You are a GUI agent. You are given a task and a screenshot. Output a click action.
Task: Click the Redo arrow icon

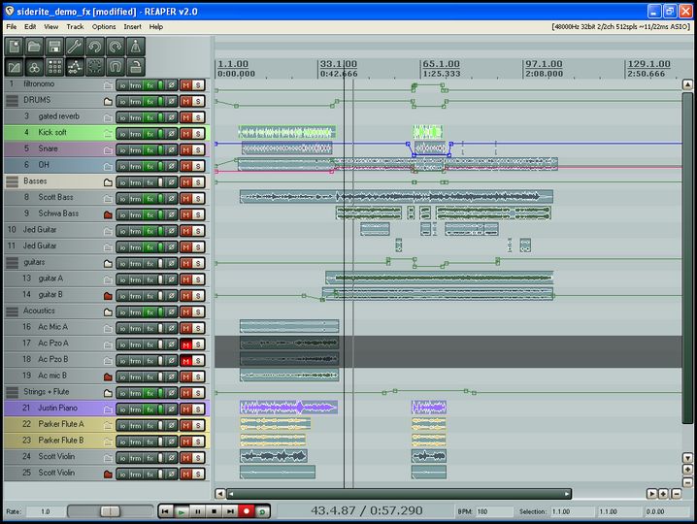(x=116, y=47)
